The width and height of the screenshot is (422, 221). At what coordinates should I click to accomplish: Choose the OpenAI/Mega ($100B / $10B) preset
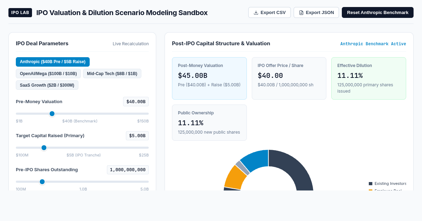(x=48, y=73)
